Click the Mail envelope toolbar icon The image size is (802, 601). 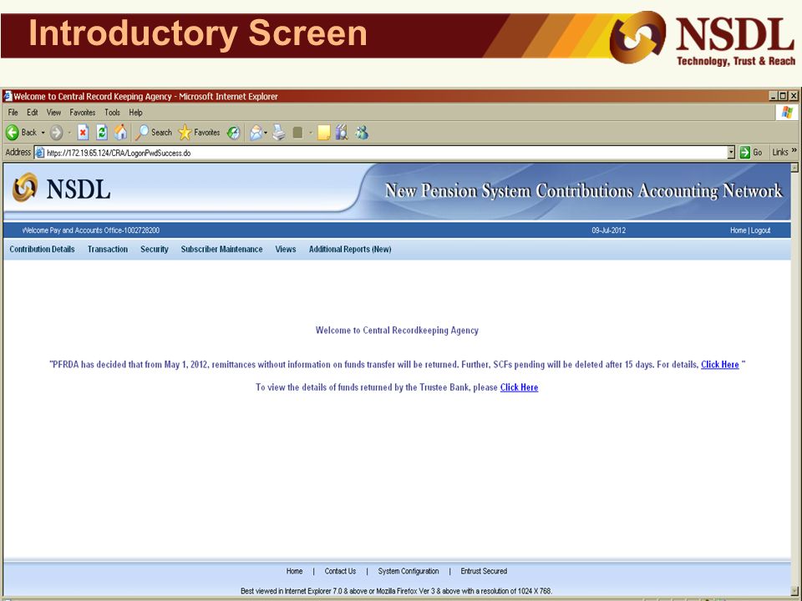[x=256, y=133]
